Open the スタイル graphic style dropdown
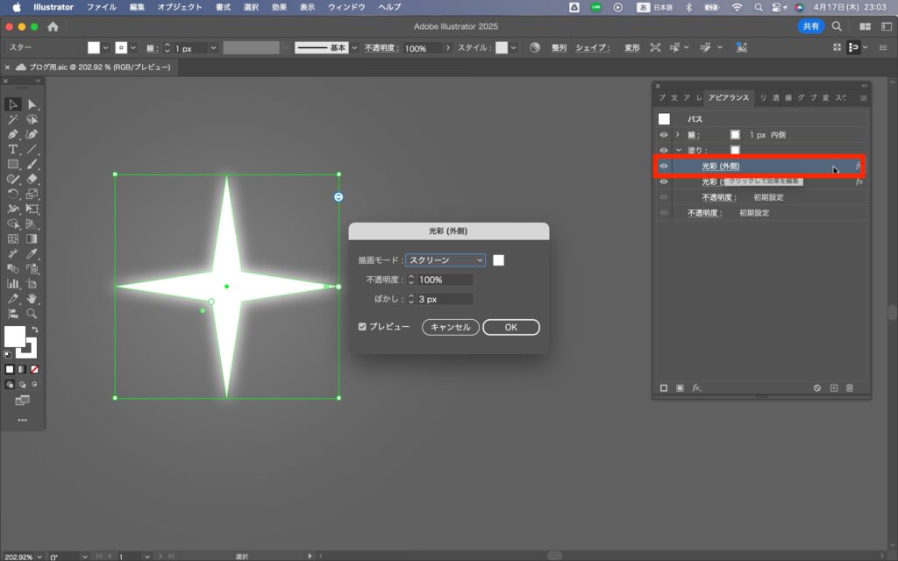Screen dimensions: 898x561 click(x=513, y=47)
